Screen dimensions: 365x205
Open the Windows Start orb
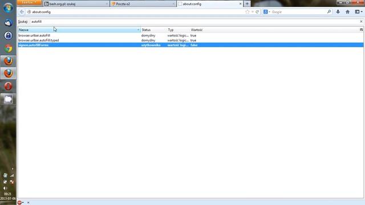pyautogui.click(x=8, y=7)
